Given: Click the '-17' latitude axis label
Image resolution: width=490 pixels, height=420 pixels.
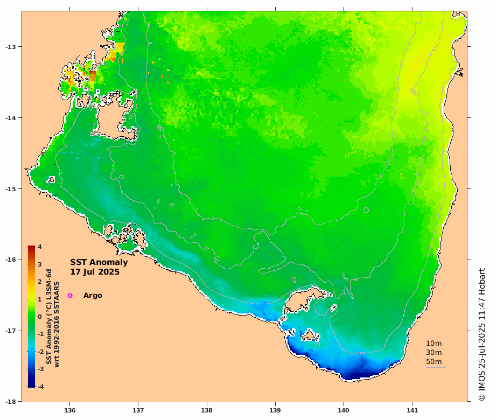Looking at the screenshot, I should (x=11, y=331).
